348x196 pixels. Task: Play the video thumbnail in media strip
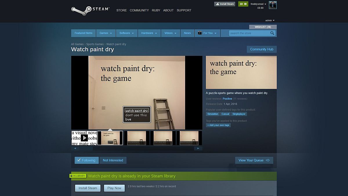point(84,138)
